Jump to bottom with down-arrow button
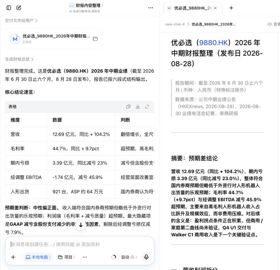The height and width of the screenshot is (270, 280). click(81, 225)
